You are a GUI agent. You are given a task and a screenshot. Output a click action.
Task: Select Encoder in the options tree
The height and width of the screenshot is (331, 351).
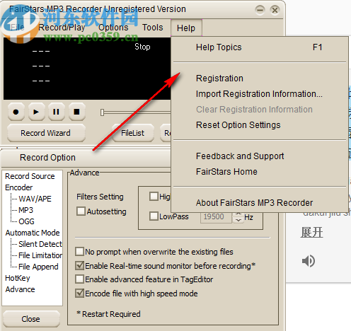(x=19, y=187)
